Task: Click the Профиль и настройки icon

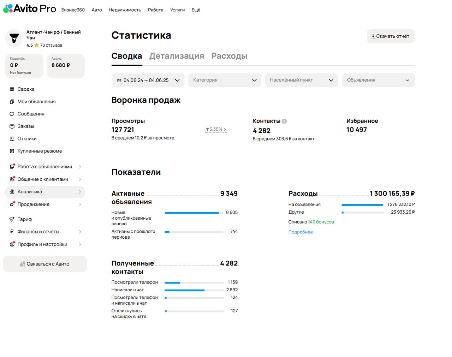Action: (12, 244)
